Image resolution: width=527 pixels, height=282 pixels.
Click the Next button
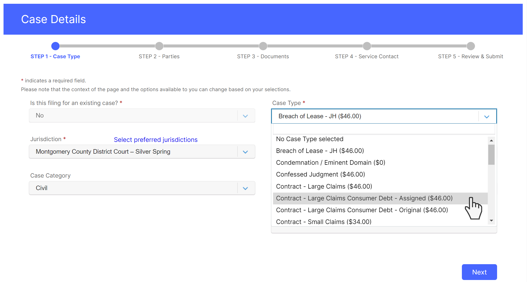point(479,272)
